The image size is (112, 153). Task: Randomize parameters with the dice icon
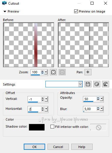point(97,84)
